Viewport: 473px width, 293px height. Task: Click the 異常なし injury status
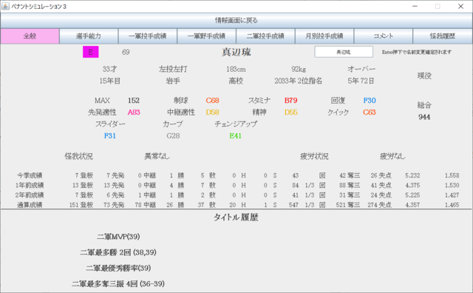pos(157,156)
